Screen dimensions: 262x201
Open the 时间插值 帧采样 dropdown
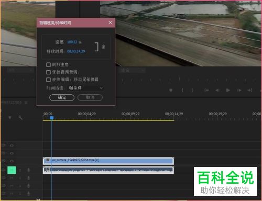coord(85,88)
